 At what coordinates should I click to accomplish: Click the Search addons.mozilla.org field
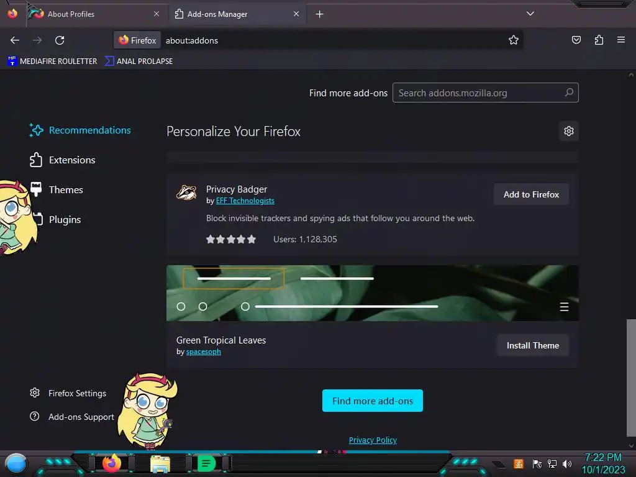click(x=485, y=93)
